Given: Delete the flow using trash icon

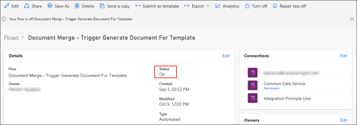Looking at the screenshot, I should click(x=77, y=6).
